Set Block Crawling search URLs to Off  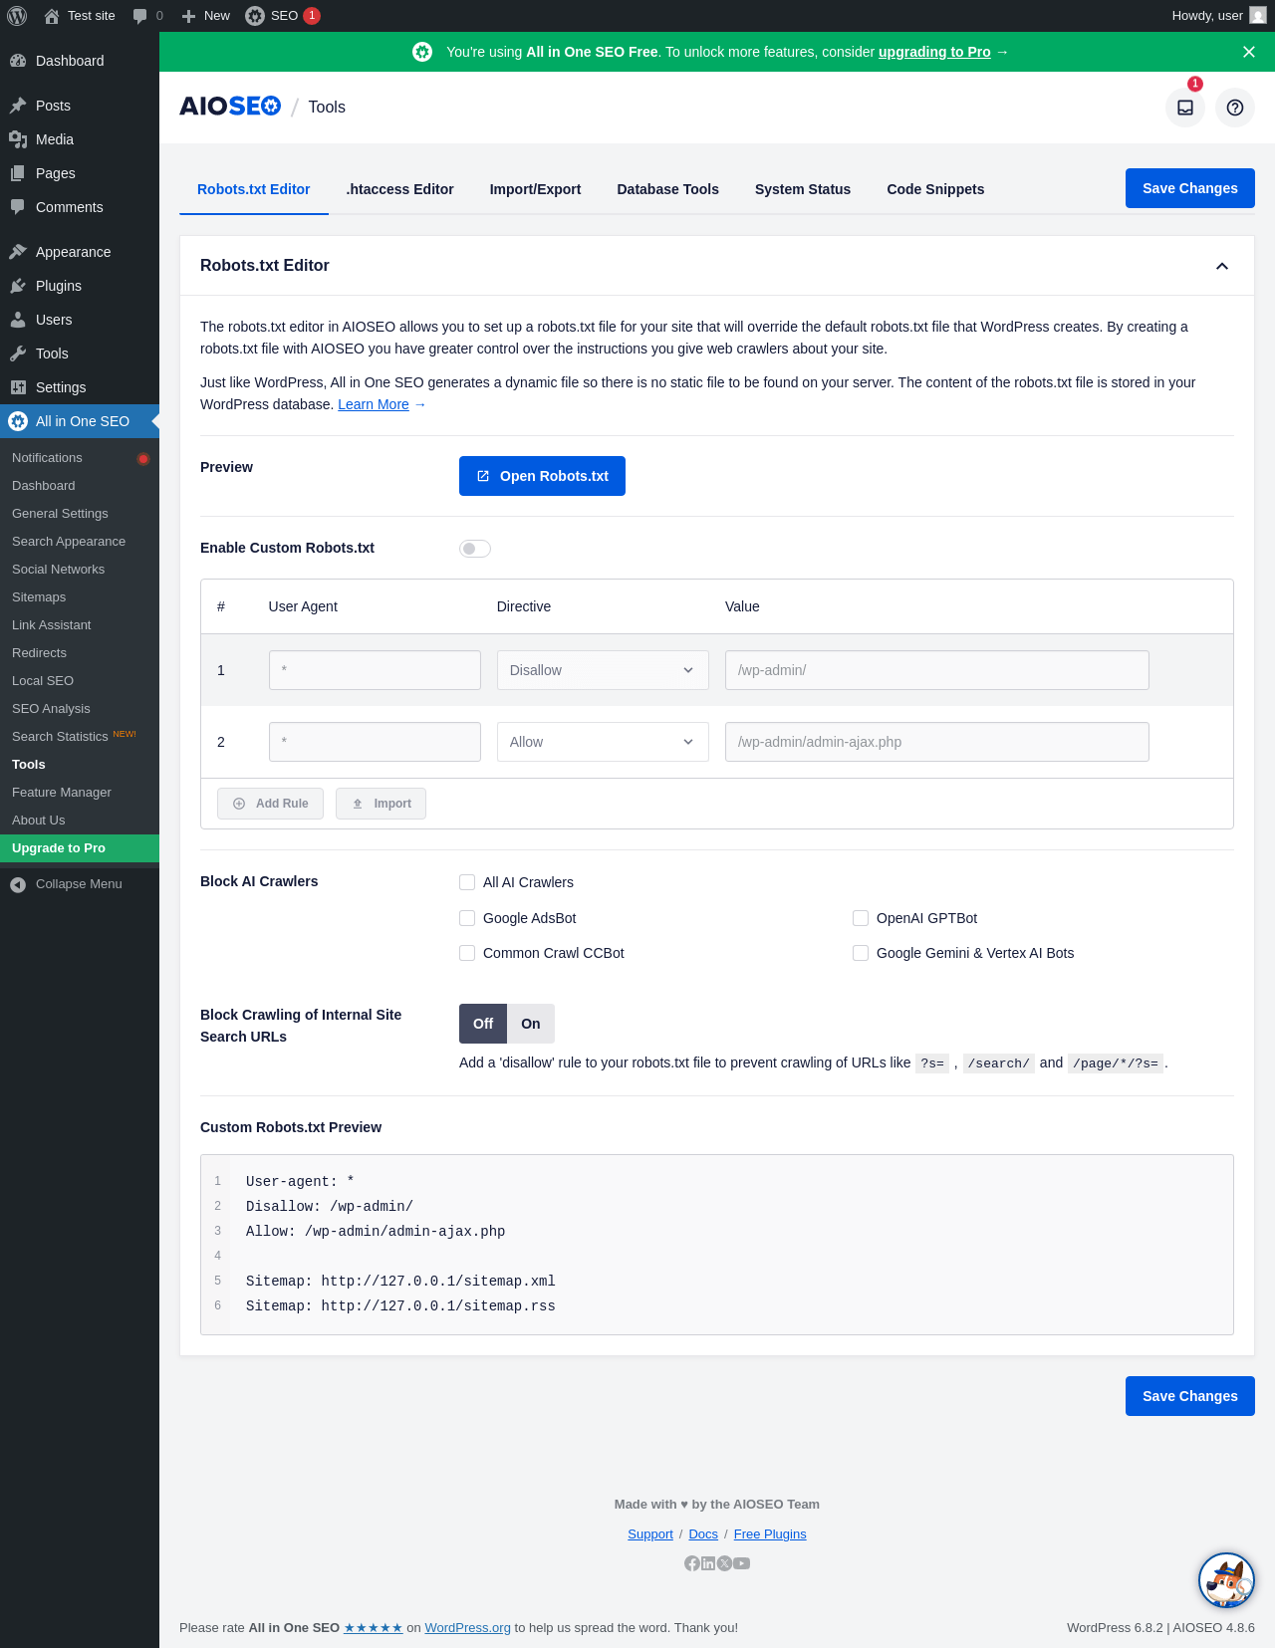(x=483, y=1024)
